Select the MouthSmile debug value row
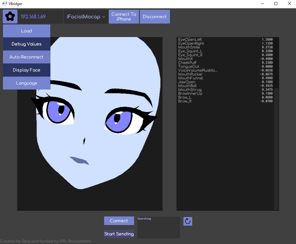The height and width of the screenshot is (244, 296). coord(225,47)
